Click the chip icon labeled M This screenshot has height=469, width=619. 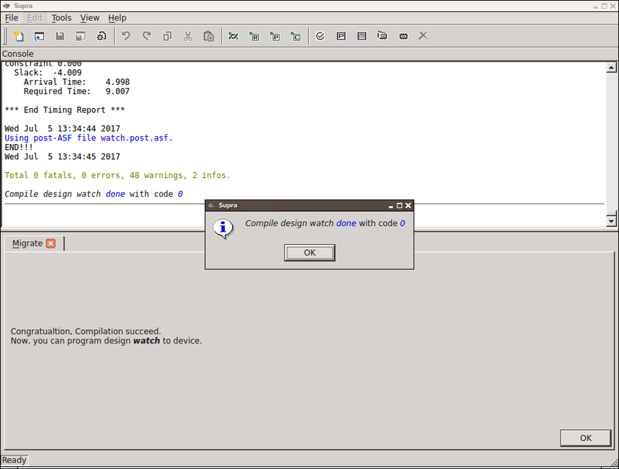tap(362, 36)
